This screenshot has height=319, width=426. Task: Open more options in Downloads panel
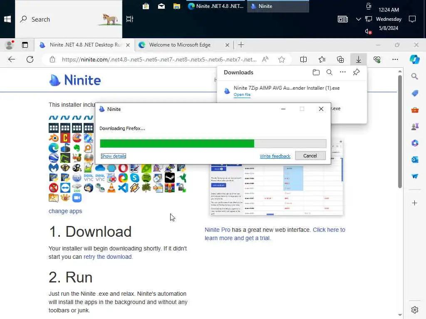[x=343, y=72]
